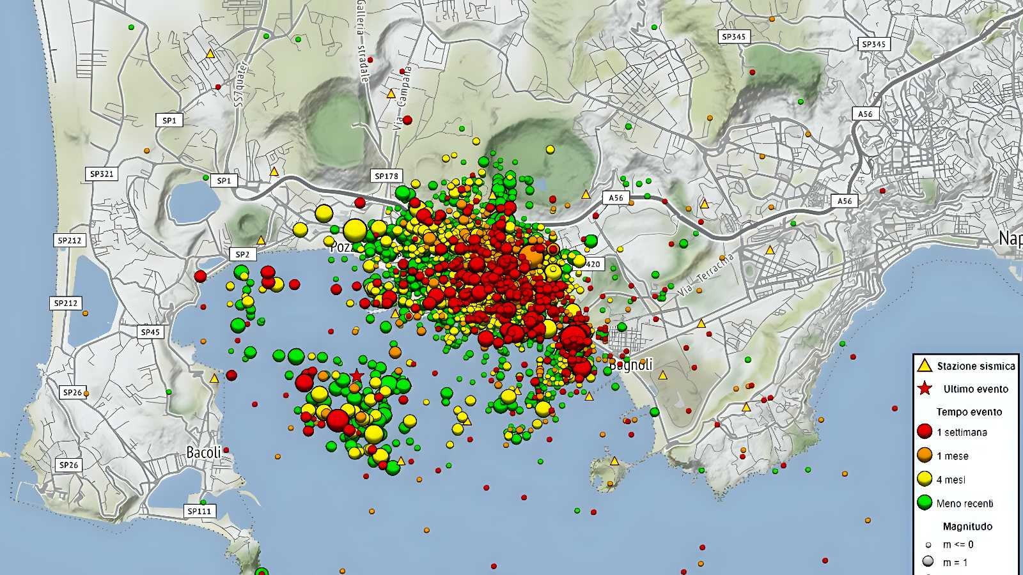Click the SP178 road label
1023x575 pixels.
coord(387,176)
